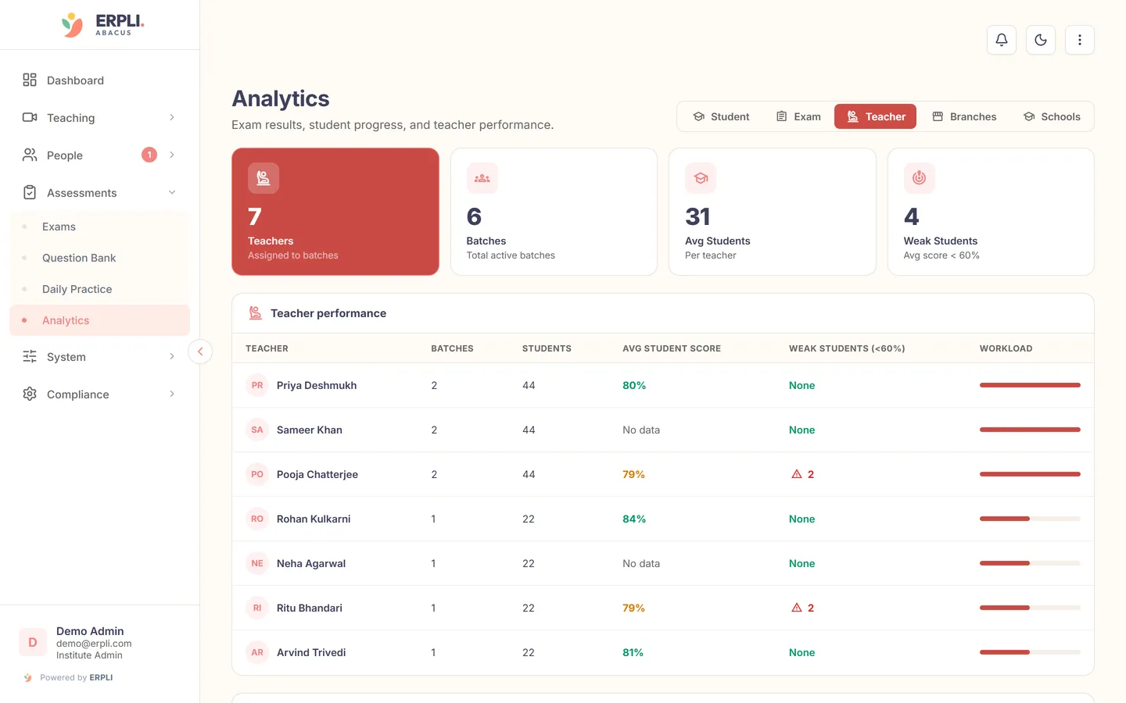Click the Demo Admin D avatar
This screenshot has height=703, width=1126.
[x=33, y=642]
